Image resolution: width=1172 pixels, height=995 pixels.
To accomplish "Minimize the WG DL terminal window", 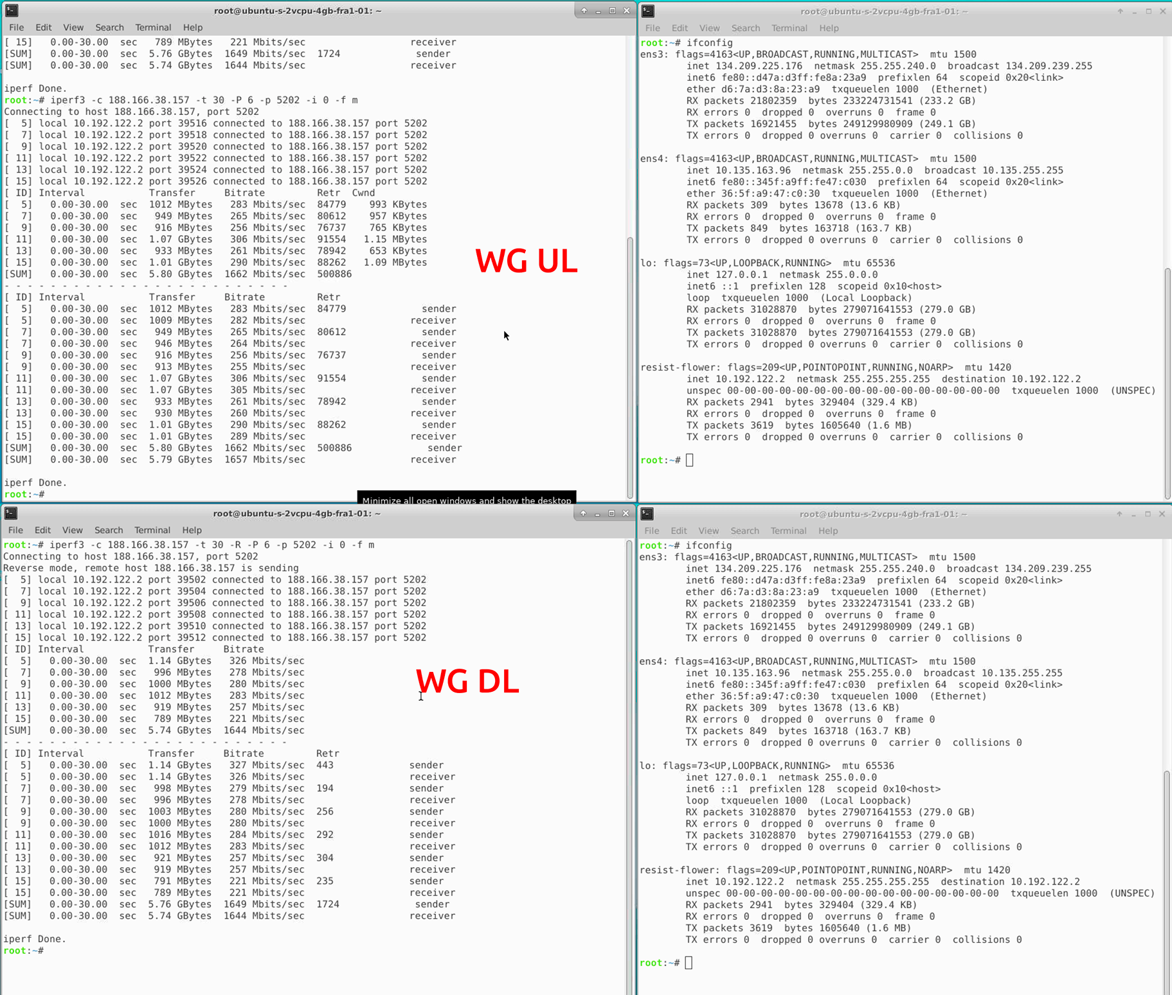I will 597,513.
